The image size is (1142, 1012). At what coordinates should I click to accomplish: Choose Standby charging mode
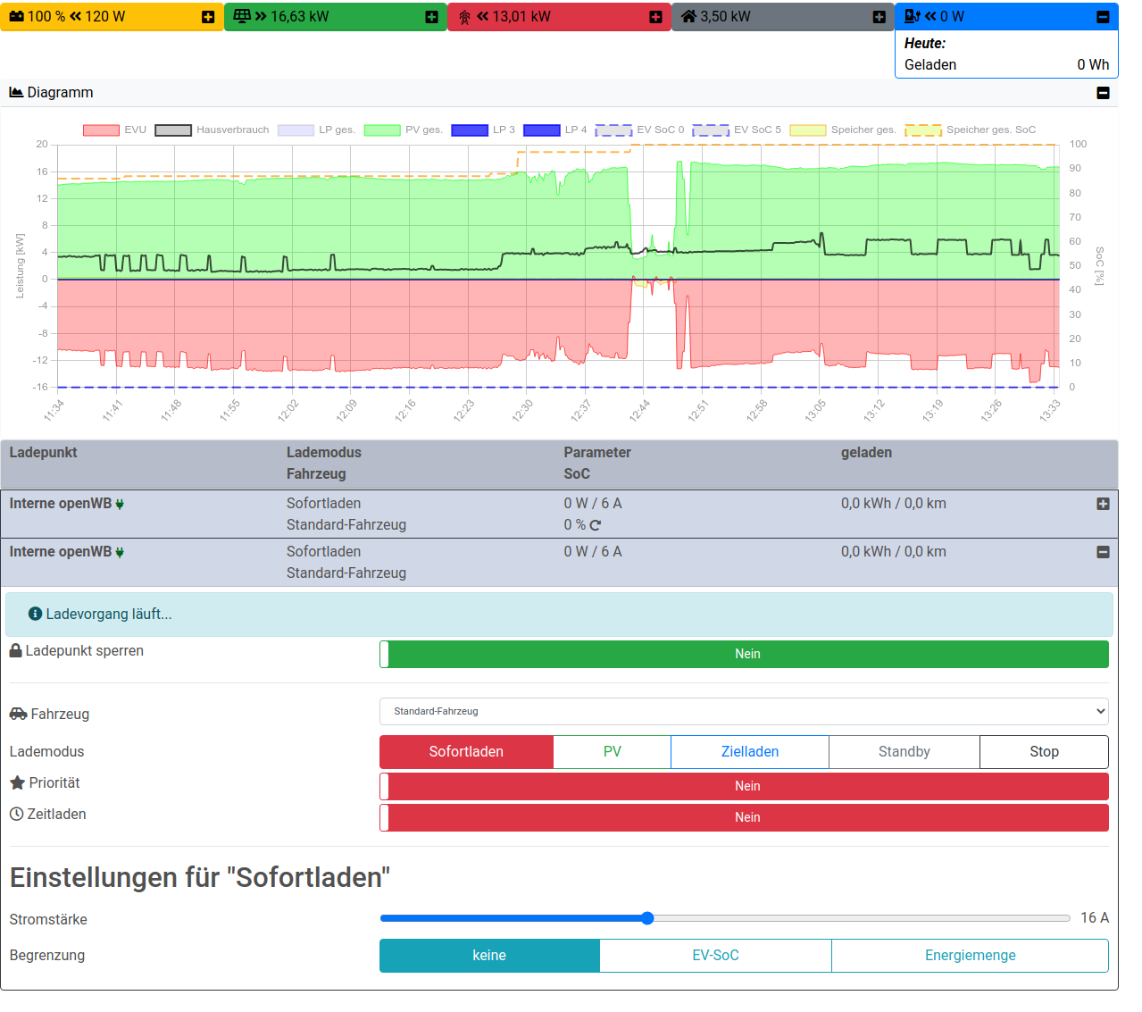click(x=904, y=752)
